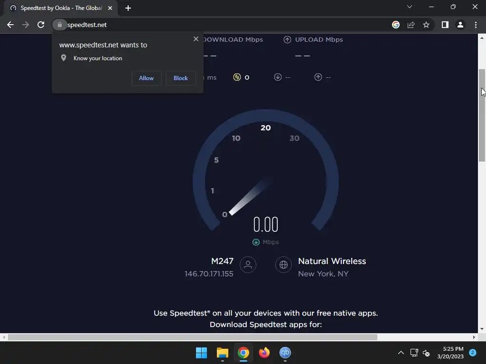Click the scroll right arrow
Image resolution: width=486 pixels, height=364 pixels.
click(x=474, y=337)
